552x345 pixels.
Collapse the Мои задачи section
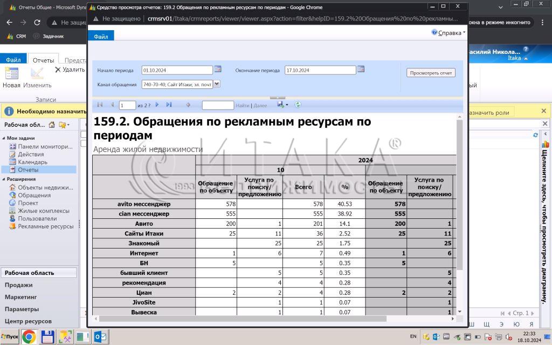[x=4, y=139]
